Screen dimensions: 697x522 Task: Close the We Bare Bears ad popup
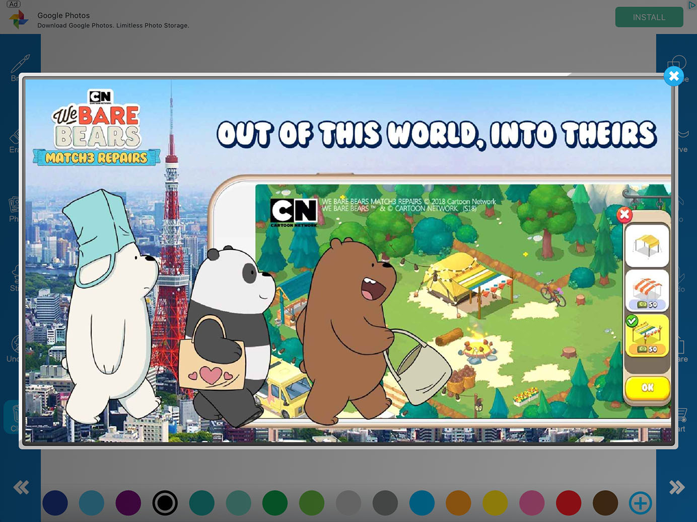(x=673, y=76)
